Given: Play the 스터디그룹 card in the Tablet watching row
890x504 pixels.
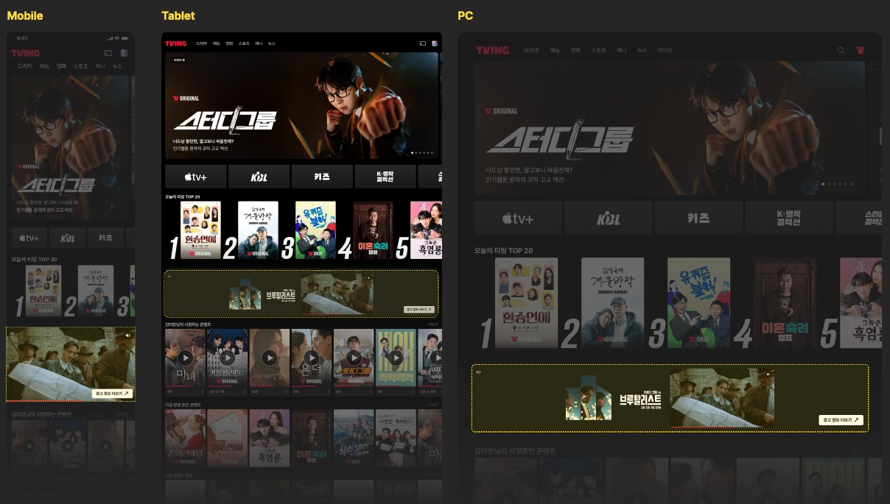Looking at the screenshot, I should [354, 358].
